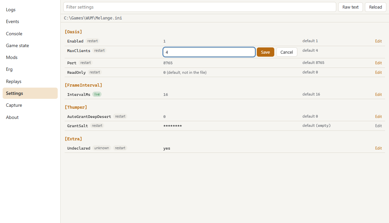Select the [FrameInterval] section header
Viewport: 389px width, 223px height.
click(83, 85)
